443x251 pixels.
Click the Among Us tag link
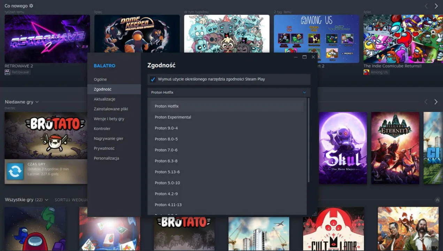tap(379, 72)
